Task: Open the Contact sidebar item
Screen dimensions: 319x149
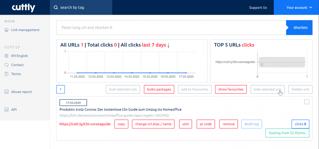Action: pos(17,65)
